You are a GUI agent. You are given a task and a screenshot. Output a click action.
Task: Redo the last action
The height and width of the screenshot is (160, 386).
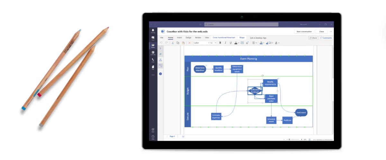166,43
